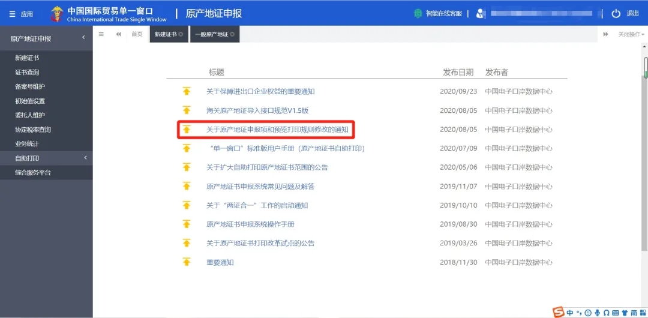This screenshot has height=318, width=648.
Task: Click Sogou input voice microphone icon
Action: pyautogui.click(x=597, y=312)
